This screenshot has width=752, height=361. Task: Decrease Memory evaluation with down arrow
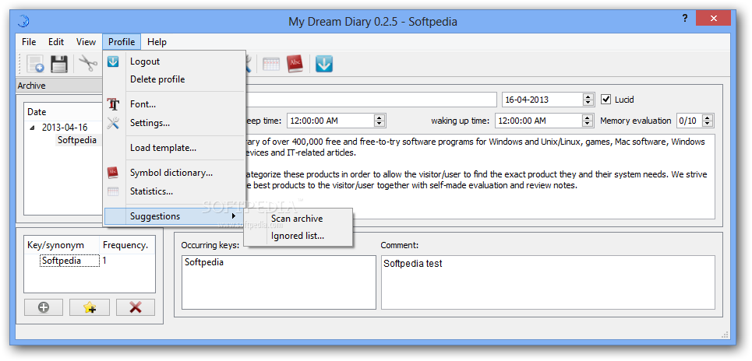pyautogui.click(x=708, y=124)
